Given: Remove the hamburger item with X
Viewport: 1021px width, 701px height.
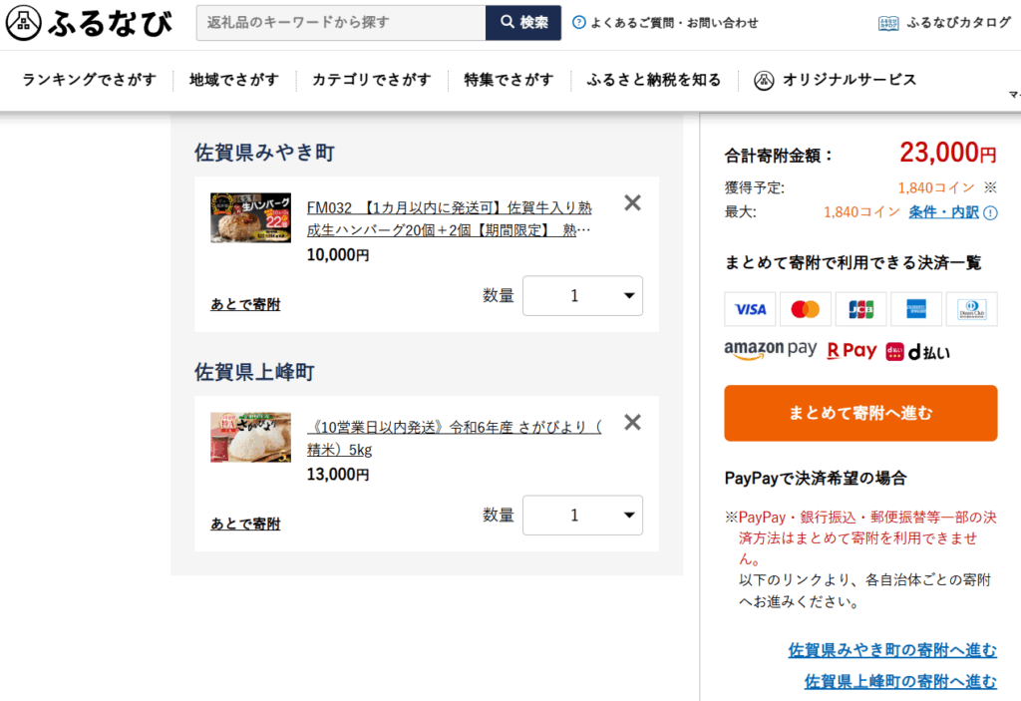Looking at the screenshot, I should point(632,203).
